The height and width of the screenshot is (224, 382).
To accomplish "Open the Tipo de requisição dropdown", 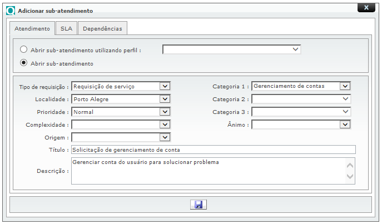I will click(121, 86).
